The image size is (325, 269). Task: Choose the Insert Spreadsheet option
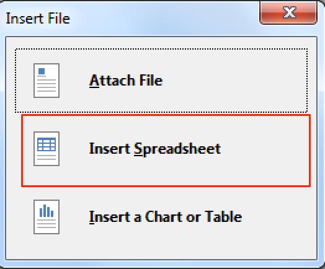tap(166, 151)
